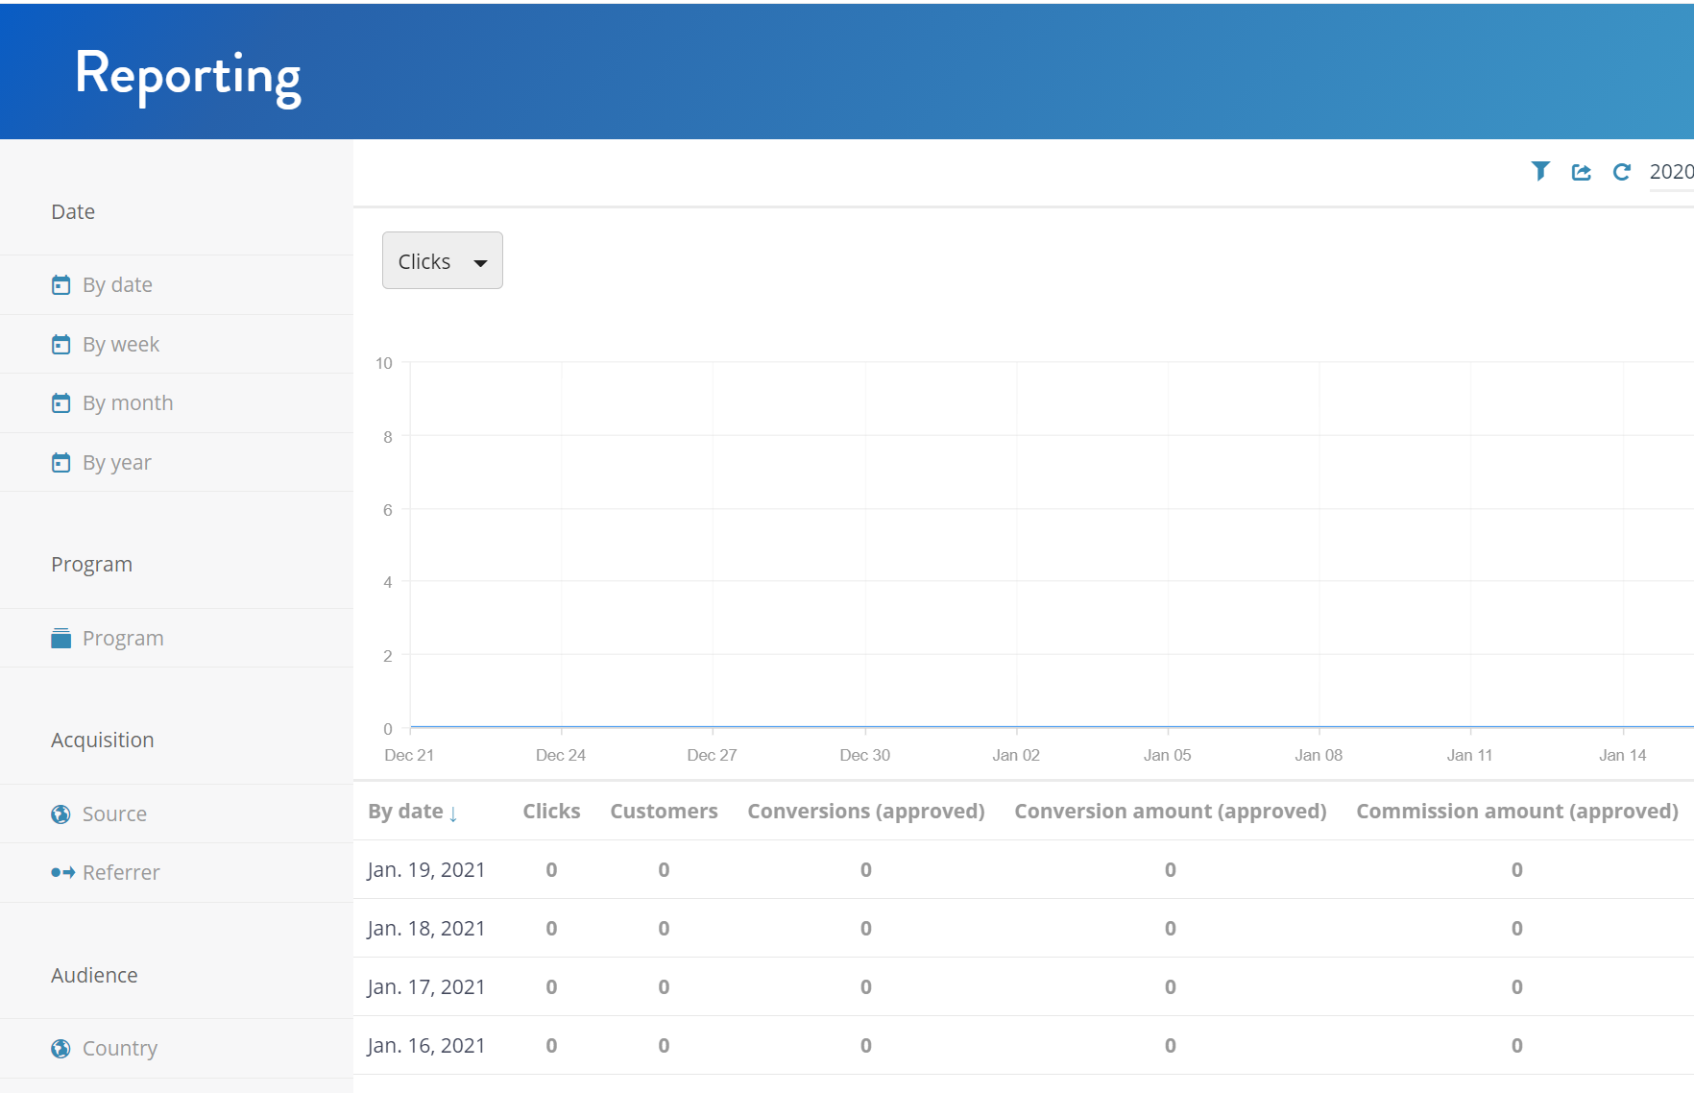Click the Jan 08 axis label
This screenshot has height=1093, width=1694.
point(1319,755)
